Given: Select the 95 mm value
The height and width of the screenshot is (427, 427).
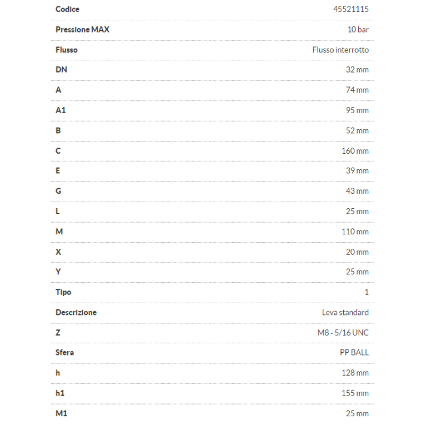Looking at the screenshot, I should (x=357, y=110).
